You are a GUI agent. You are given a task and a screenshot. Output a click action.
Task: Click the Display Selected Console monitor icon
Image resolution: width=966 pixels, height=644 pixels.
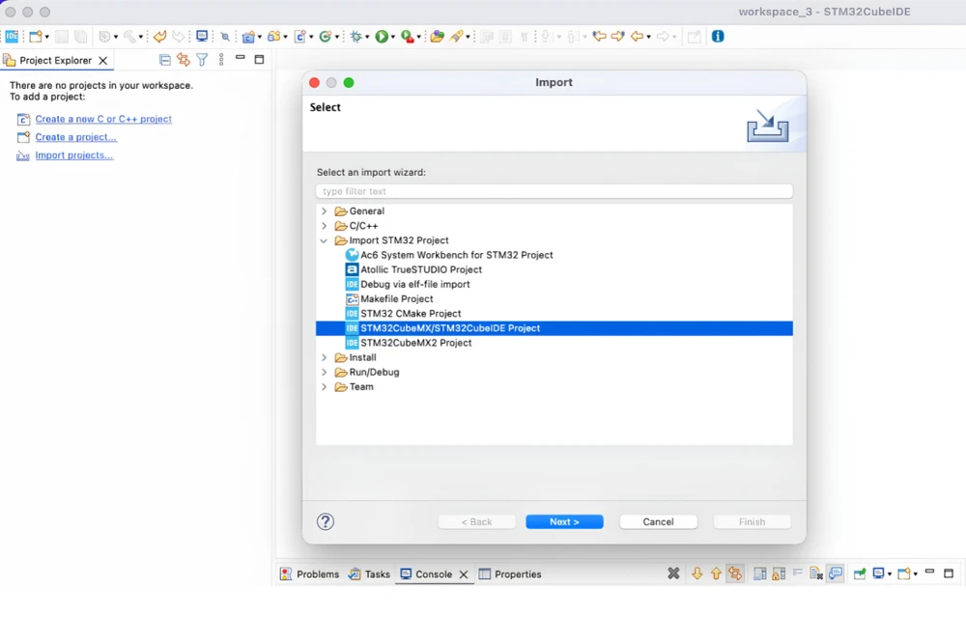pyautogui.click(x=878, y=574)
